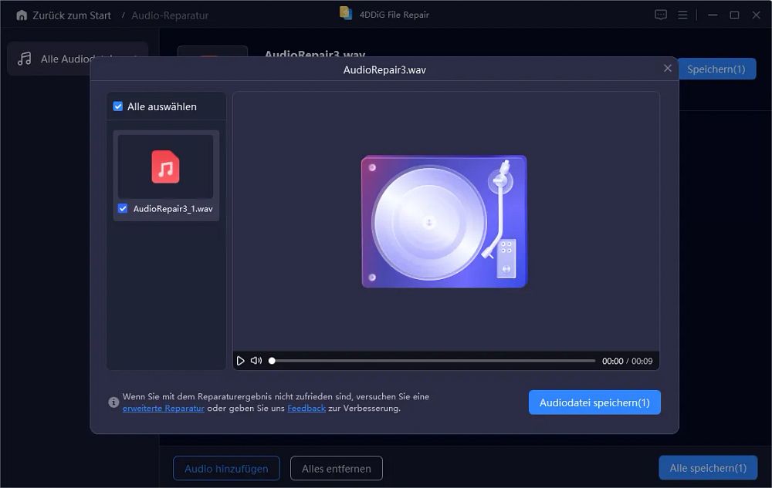Open the erweiterte Reparatur link
The width and height of the screenshot is (772, 488).
coord(164,409)
